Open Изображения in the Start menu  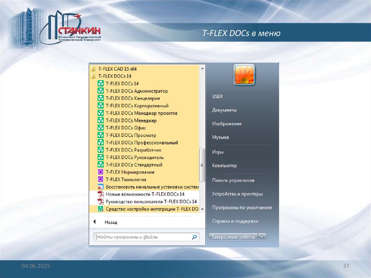pyautogui.click(x=227, y=123)
